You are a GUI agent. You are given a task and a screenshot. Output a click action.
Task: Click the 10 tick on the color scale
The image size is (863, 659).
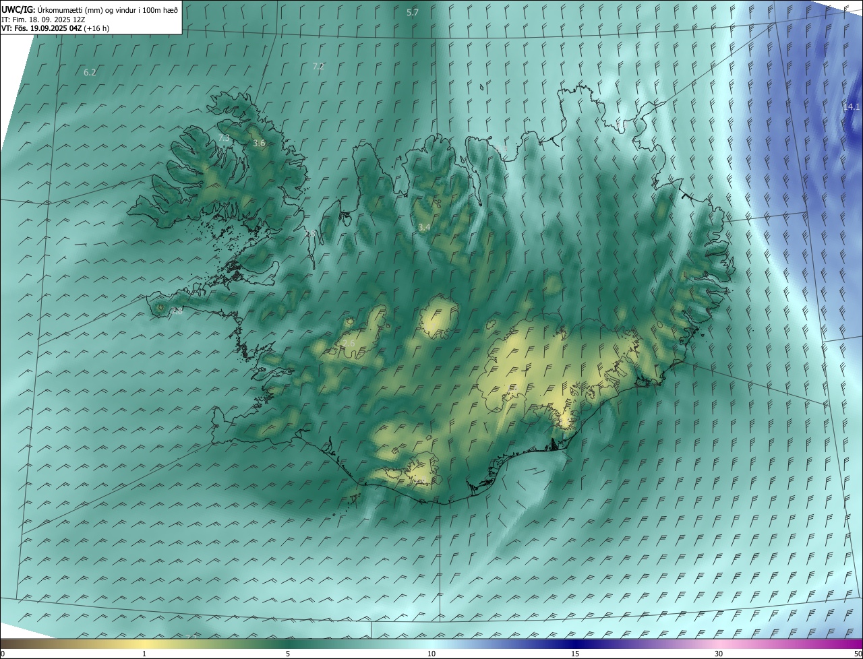431,654
